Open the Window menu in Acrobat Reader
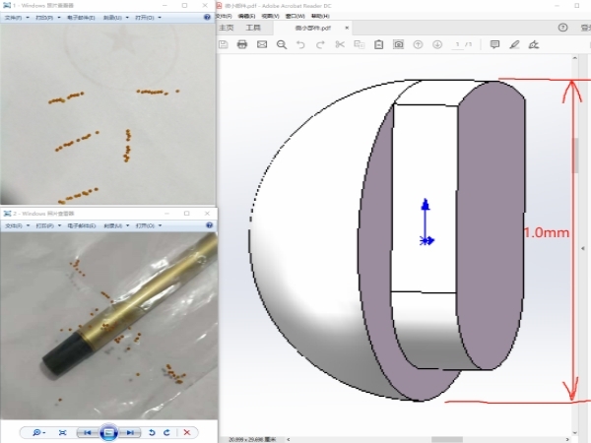 pyautogui.click(x=295, y=16)
